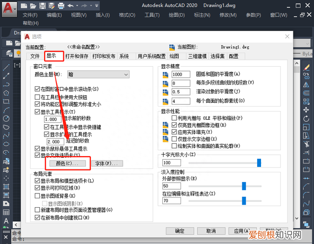The height and width of the screenshot is (244, 314).
Task: Select the Array tool in right toolbar
Action: tap(306, 101)
